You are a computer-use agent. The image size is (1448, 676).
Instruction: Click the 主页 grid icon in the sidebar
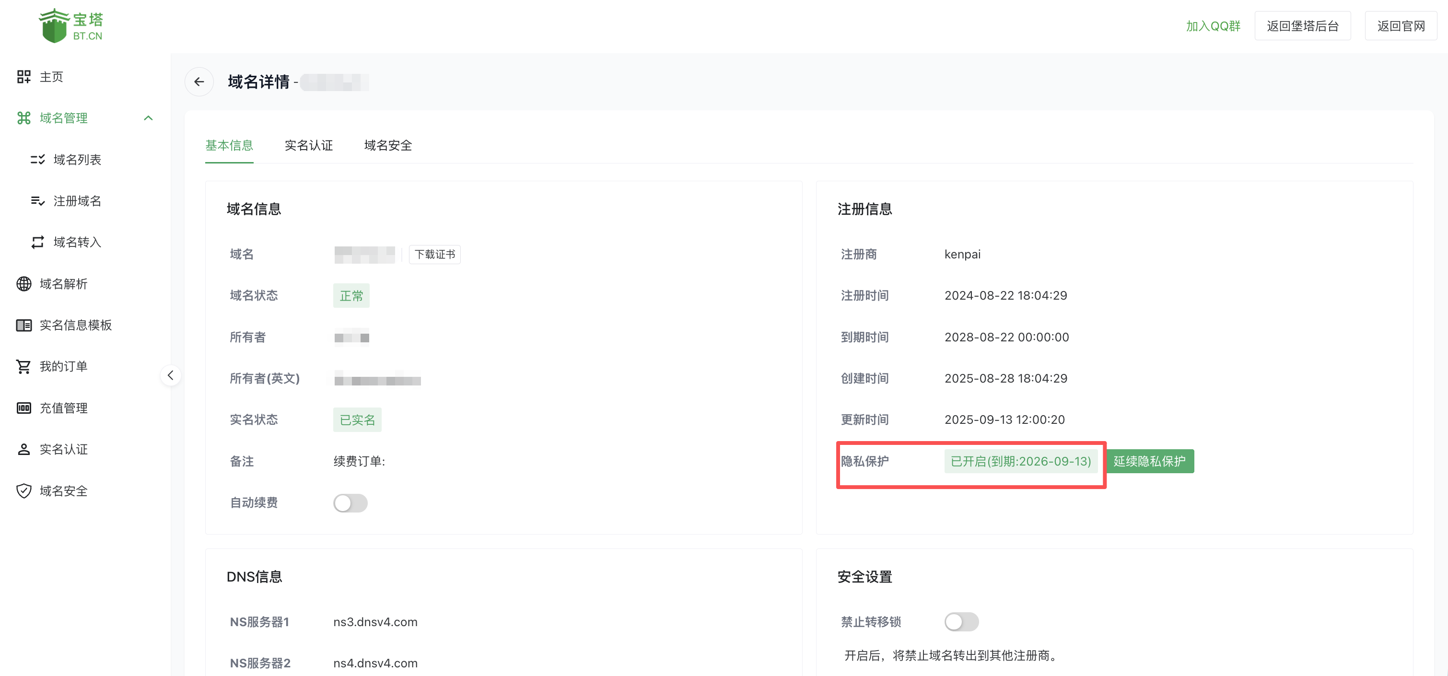(23, 76)
